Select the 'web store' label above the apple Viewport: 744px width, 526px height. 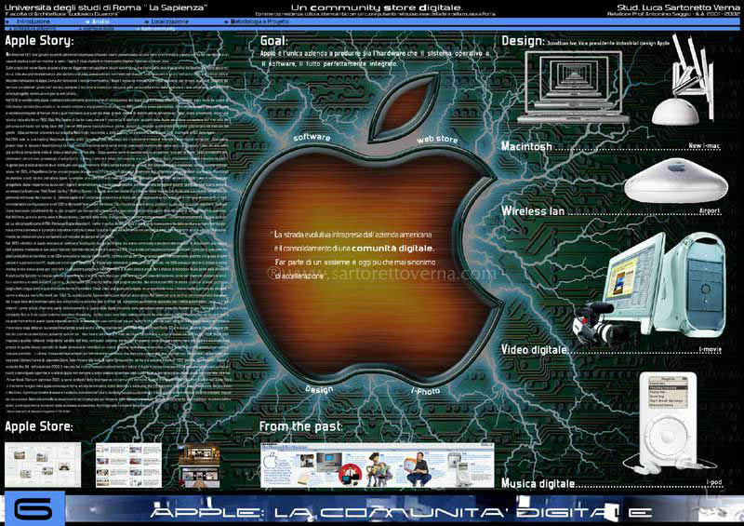point(437,140)
